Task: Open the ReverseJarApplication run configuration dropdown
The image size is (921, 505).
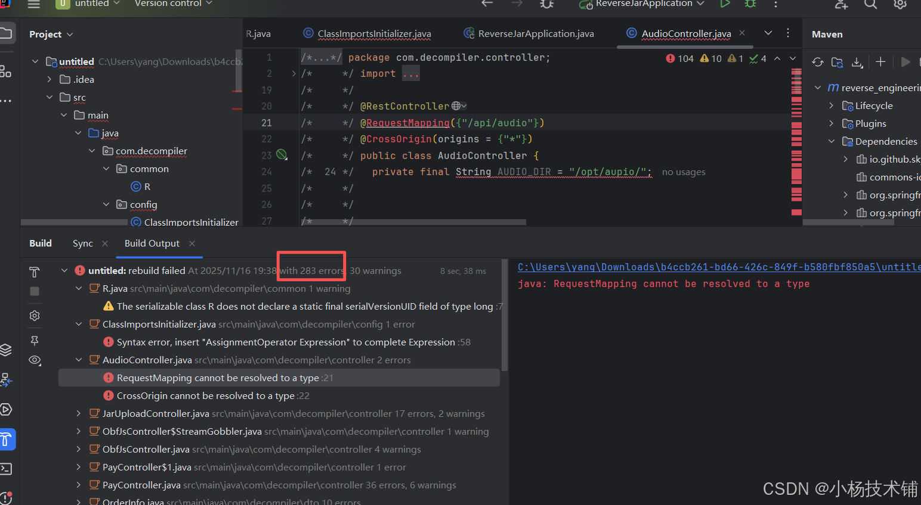Action: (642, 4)
